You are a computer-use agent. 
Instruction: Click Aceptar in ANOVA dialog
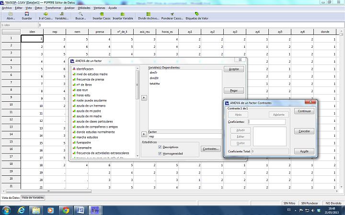tap(234, 69)
